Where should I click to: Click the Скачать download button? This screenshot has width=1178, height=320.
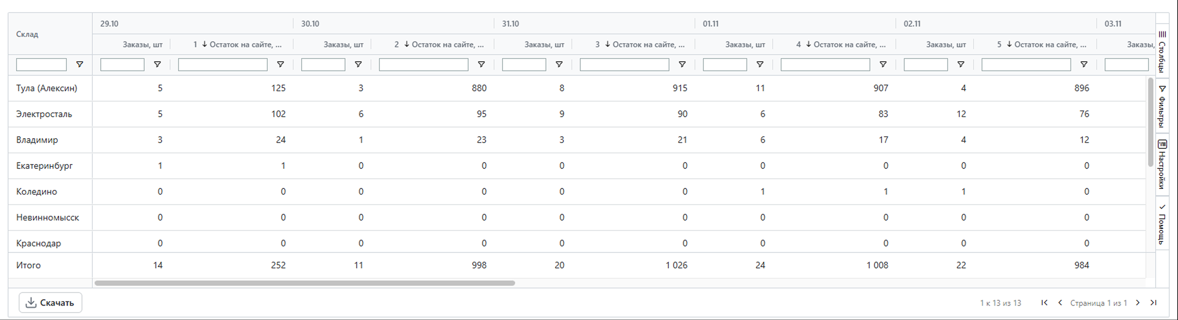pyautogui.click(x=50, y=303)
